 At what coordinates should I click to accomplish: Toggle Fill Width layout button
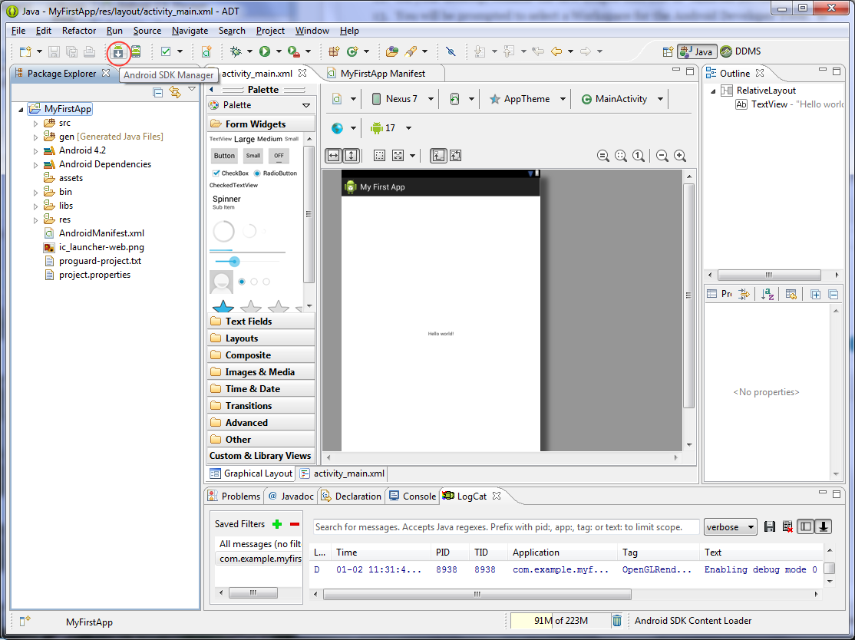[x=333, y=156]
